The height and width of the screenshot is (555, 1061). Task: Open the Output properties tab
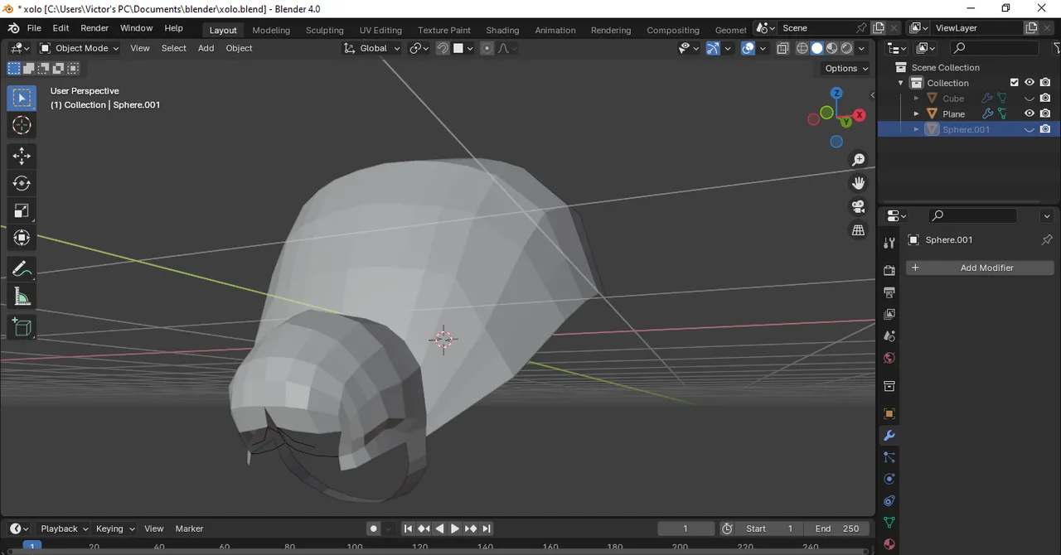[x=889, y=292]
